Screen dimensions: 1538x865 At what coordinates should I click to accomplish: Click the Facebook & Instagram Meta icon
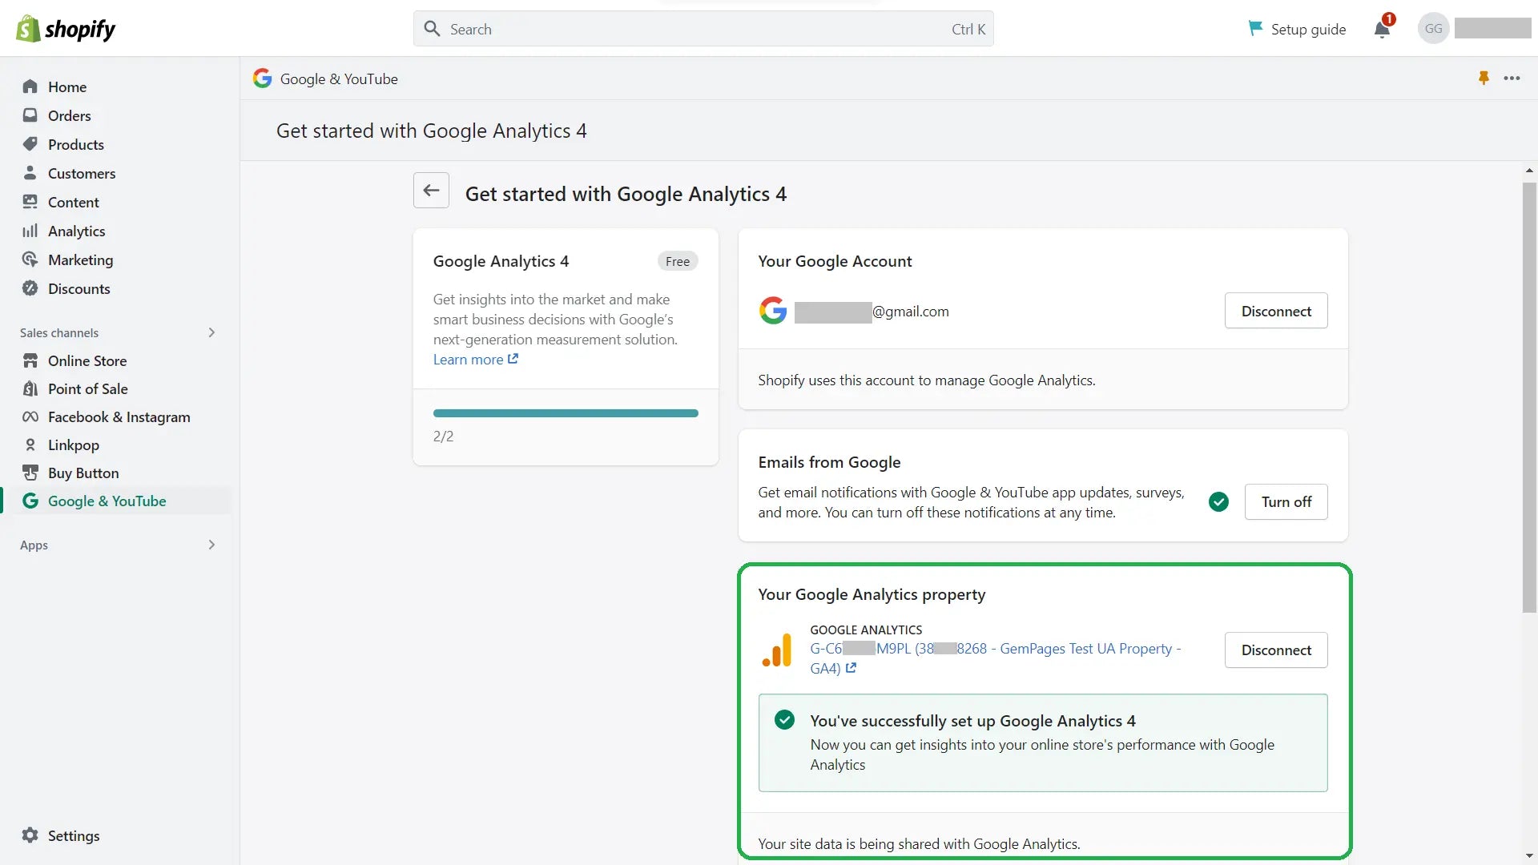[30, 416]
